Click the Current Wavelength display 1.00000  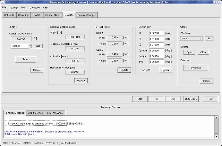[21, 39]
